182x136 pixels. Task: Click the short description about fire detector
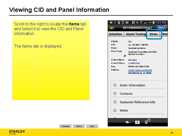pyautogui.click(x=142, y=53)
